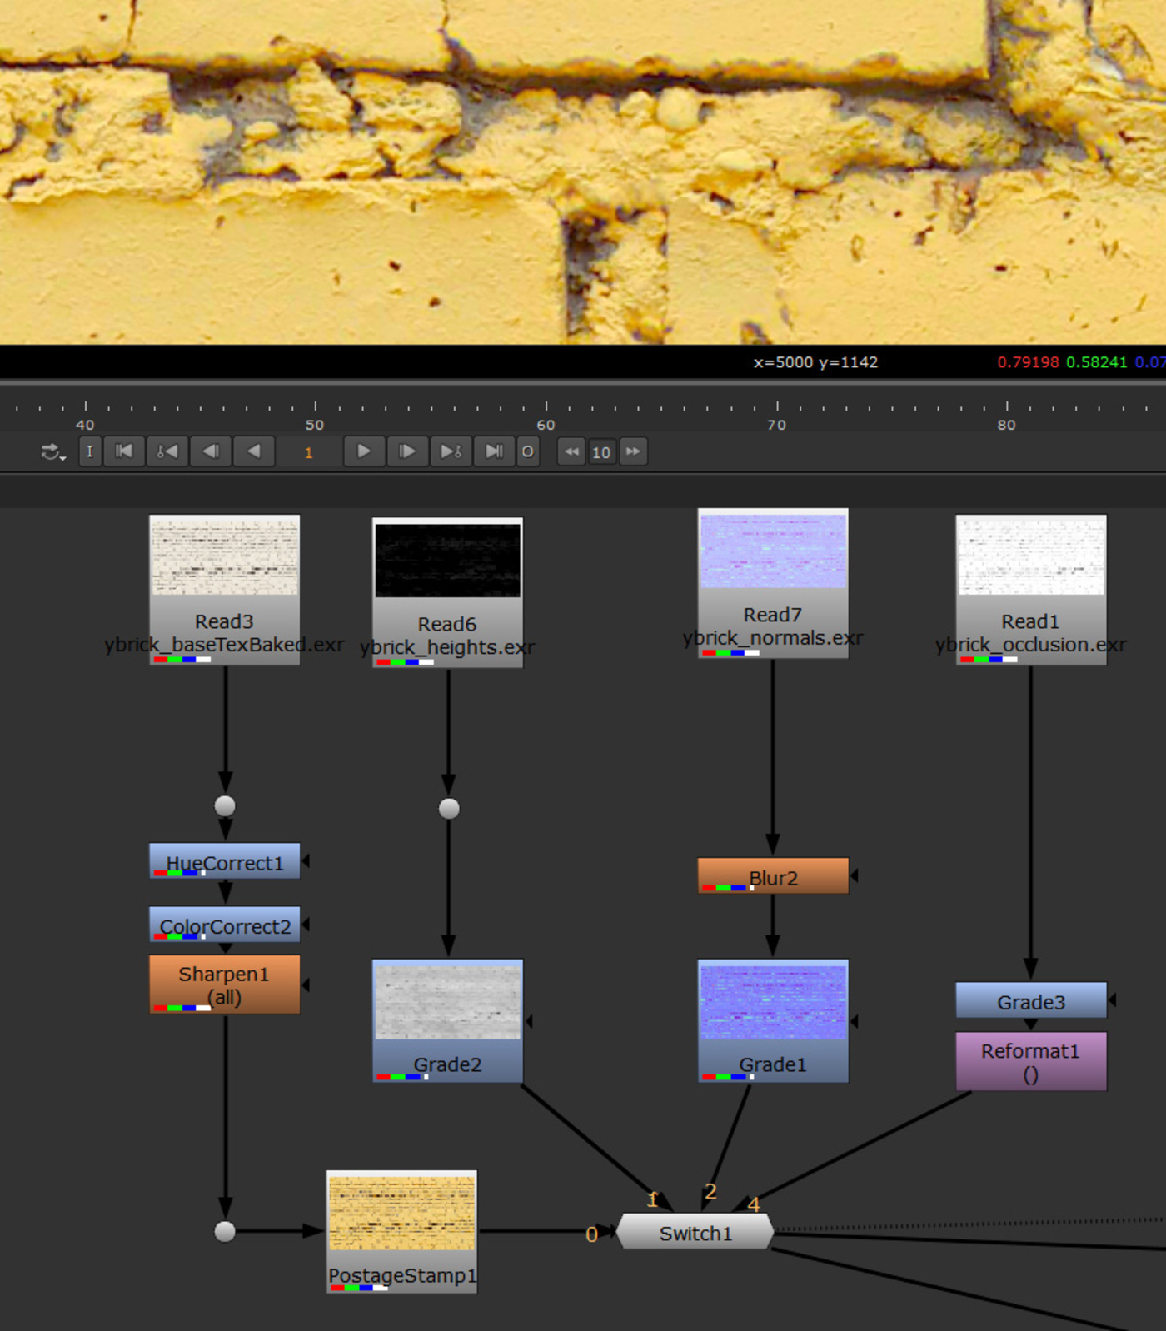
Task: Click the mask input arrow on Sharpen1
Action: point(306,985)
